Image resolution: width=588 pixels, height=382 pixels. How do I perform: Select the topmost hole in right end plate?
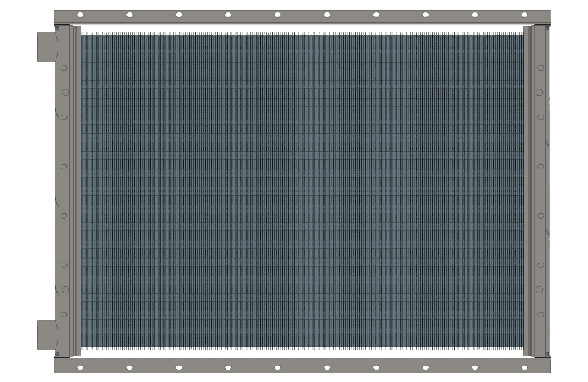click(x=540, y=68)
